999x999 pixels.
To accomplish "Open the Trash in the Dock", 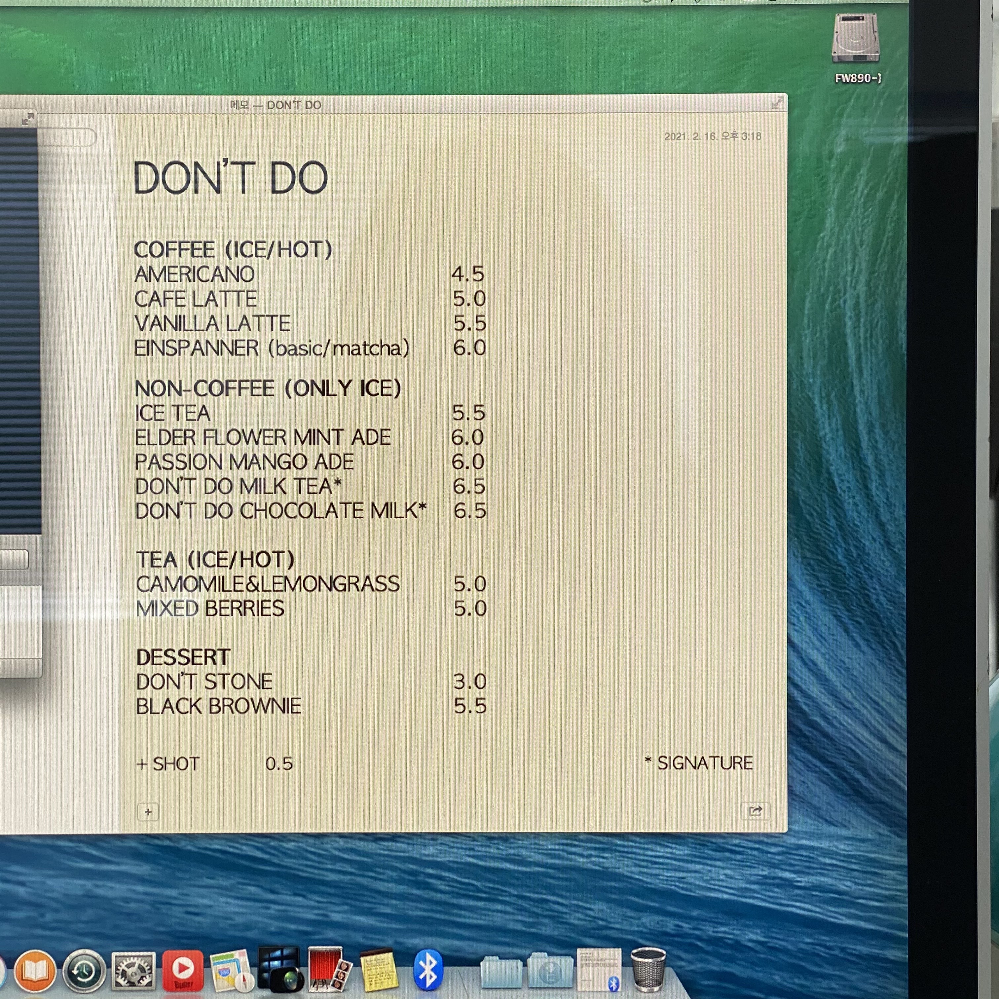I will 648,970.
